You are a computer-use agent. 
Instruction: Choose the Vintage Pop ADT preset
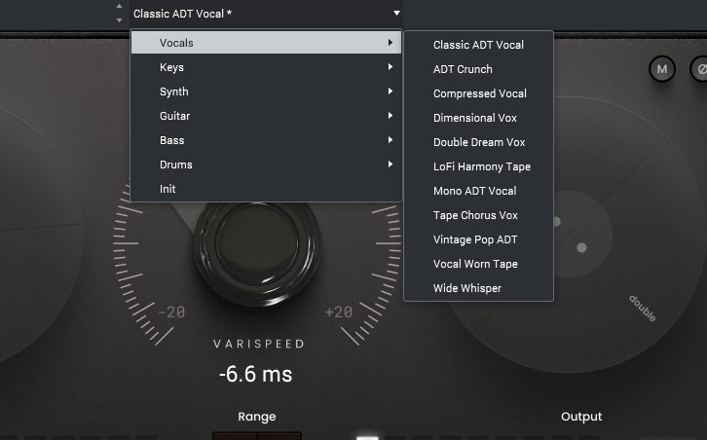click(x=475, y=239)
